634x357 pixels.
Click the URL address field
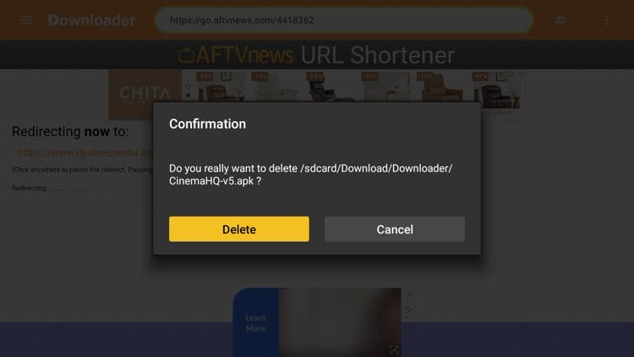click(344, 19)
